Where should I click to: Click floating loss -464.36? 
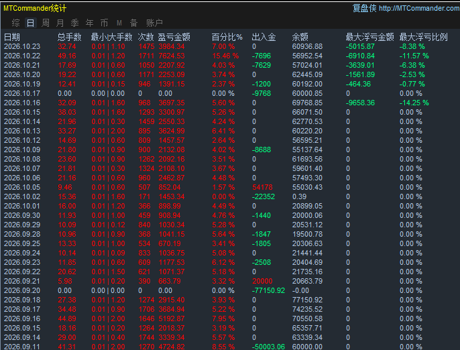pyautogui.click(x=358, y=84)
